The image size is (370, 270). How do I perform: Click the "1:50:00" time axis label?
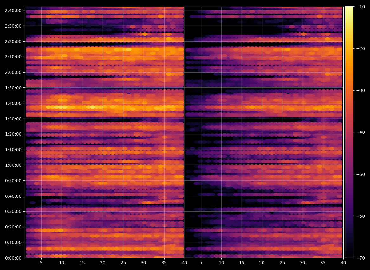tap(13, 88)
